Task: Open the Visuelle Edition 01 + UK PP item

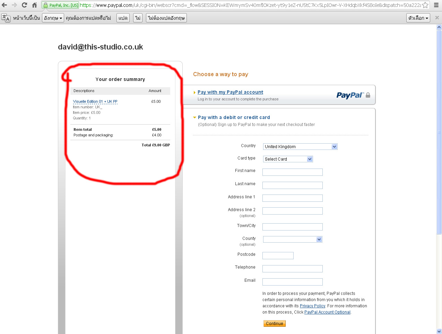Action: coord(95,101)
